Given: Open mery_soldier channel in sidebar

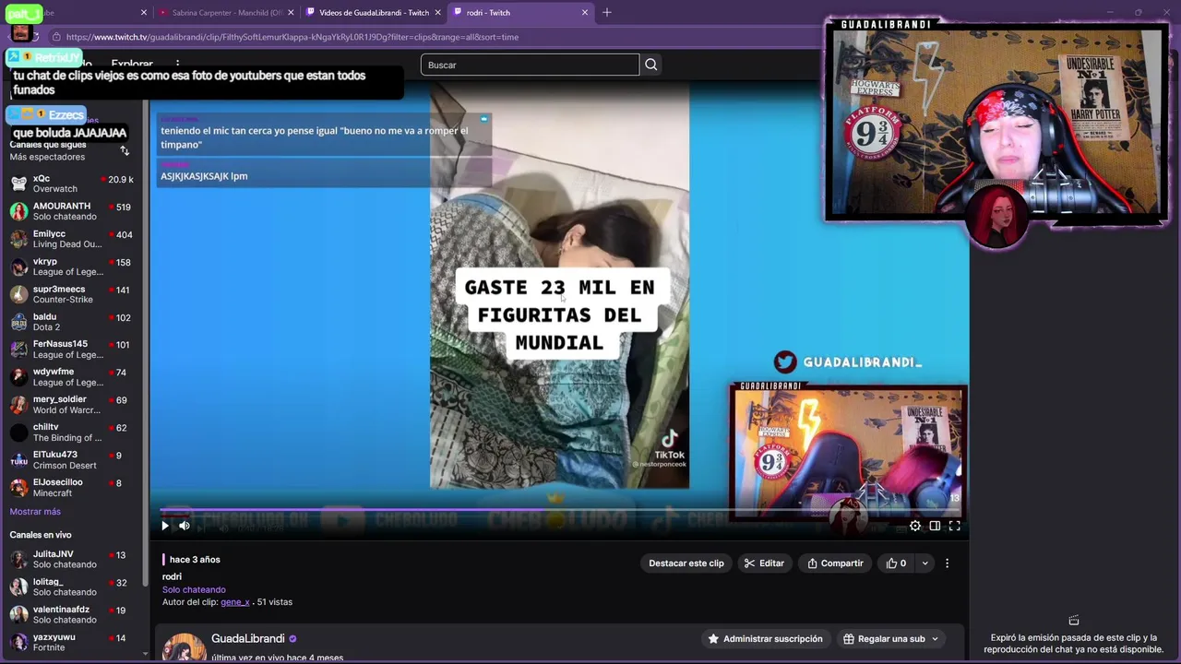Looking at the screenshot, I should (72, 404).
